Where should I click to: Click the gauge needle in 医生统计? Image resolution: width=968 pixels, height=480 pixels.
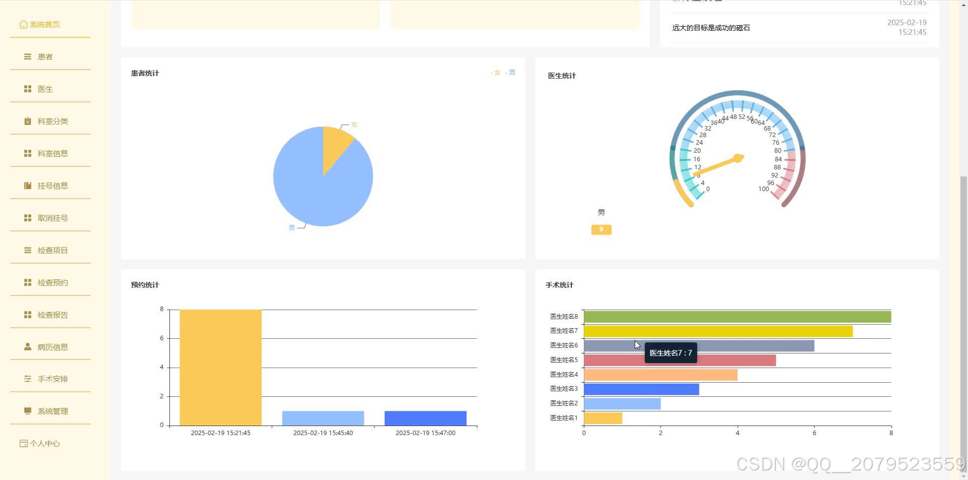point(718,166)
